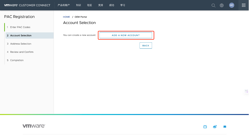
Task: Open the 知识 menu
Action: [78, 5]
